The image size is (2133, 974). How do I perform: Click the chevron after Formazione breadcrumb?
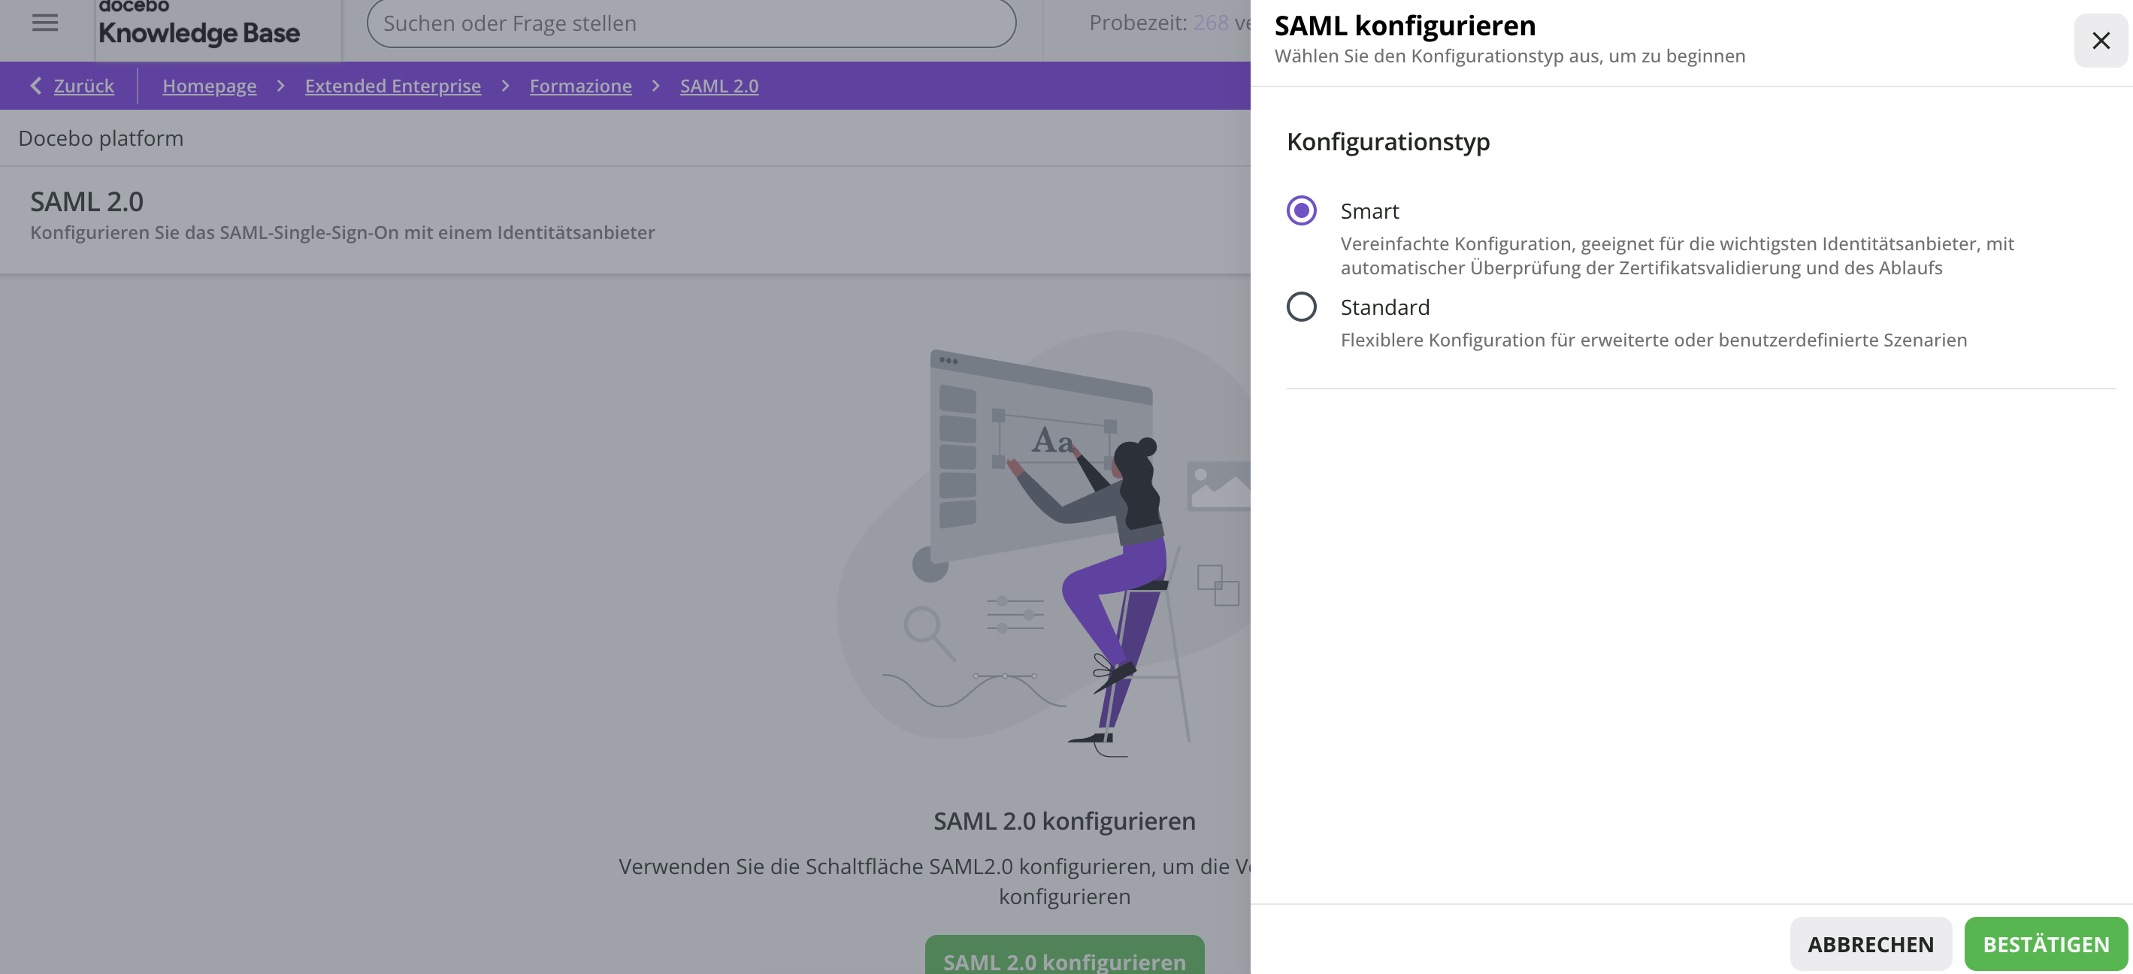coord(656,86)
